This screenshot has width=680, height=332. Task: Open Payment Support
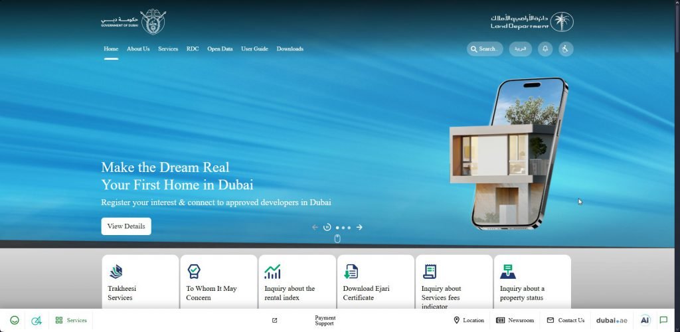coord(325,321)
